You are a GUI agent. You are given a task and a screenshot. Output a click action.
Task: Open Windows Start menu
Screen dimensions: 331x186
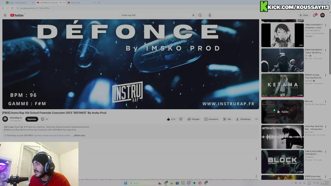[x=125, y=183]
